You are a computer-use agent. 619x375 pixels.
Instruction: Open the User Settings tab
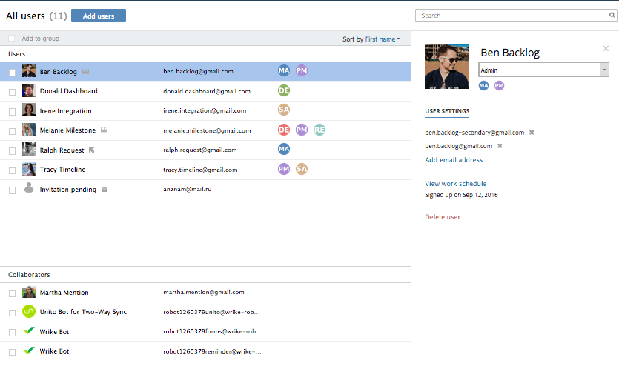pyautogui.click(x=447, y=112)
